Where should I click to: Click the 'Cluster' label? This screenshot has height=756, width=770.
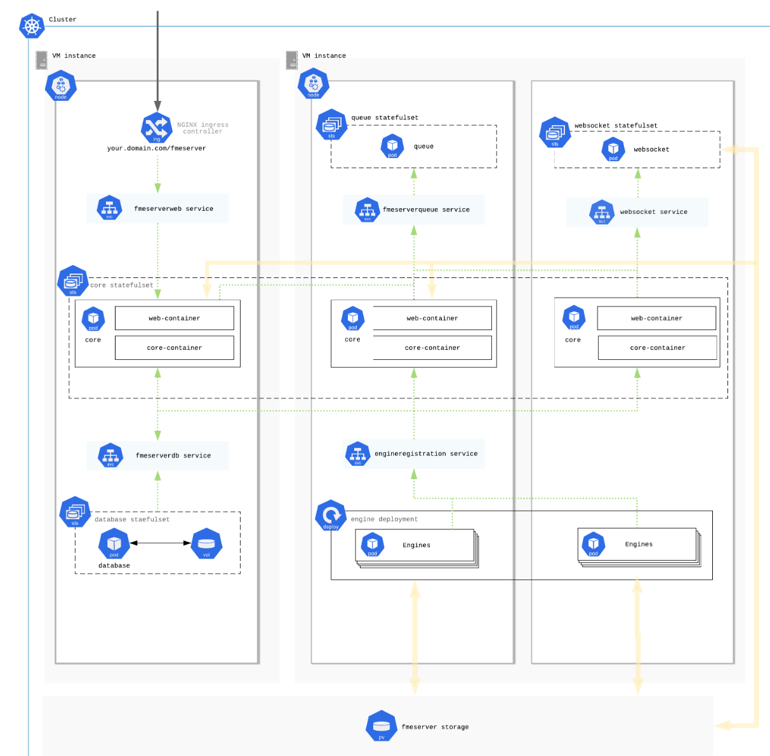click(62, 20)
